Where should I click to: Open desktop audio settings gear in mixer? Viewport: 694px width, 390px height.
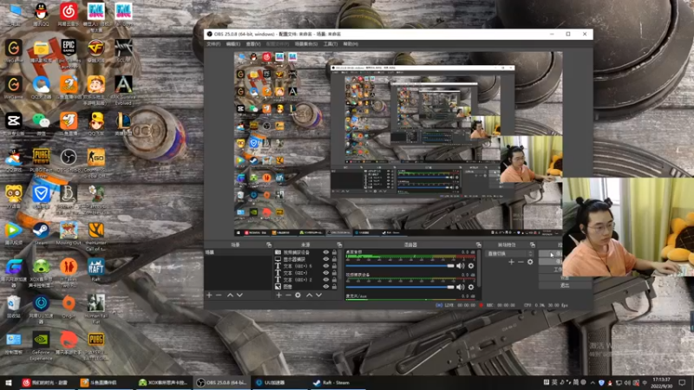point(471,266)
